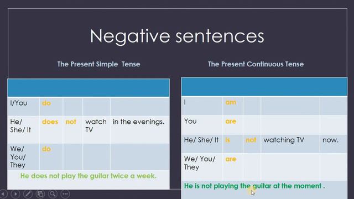Click 'in the evenings.' table cell
354x199 pixels.
[x=140, y=129]
